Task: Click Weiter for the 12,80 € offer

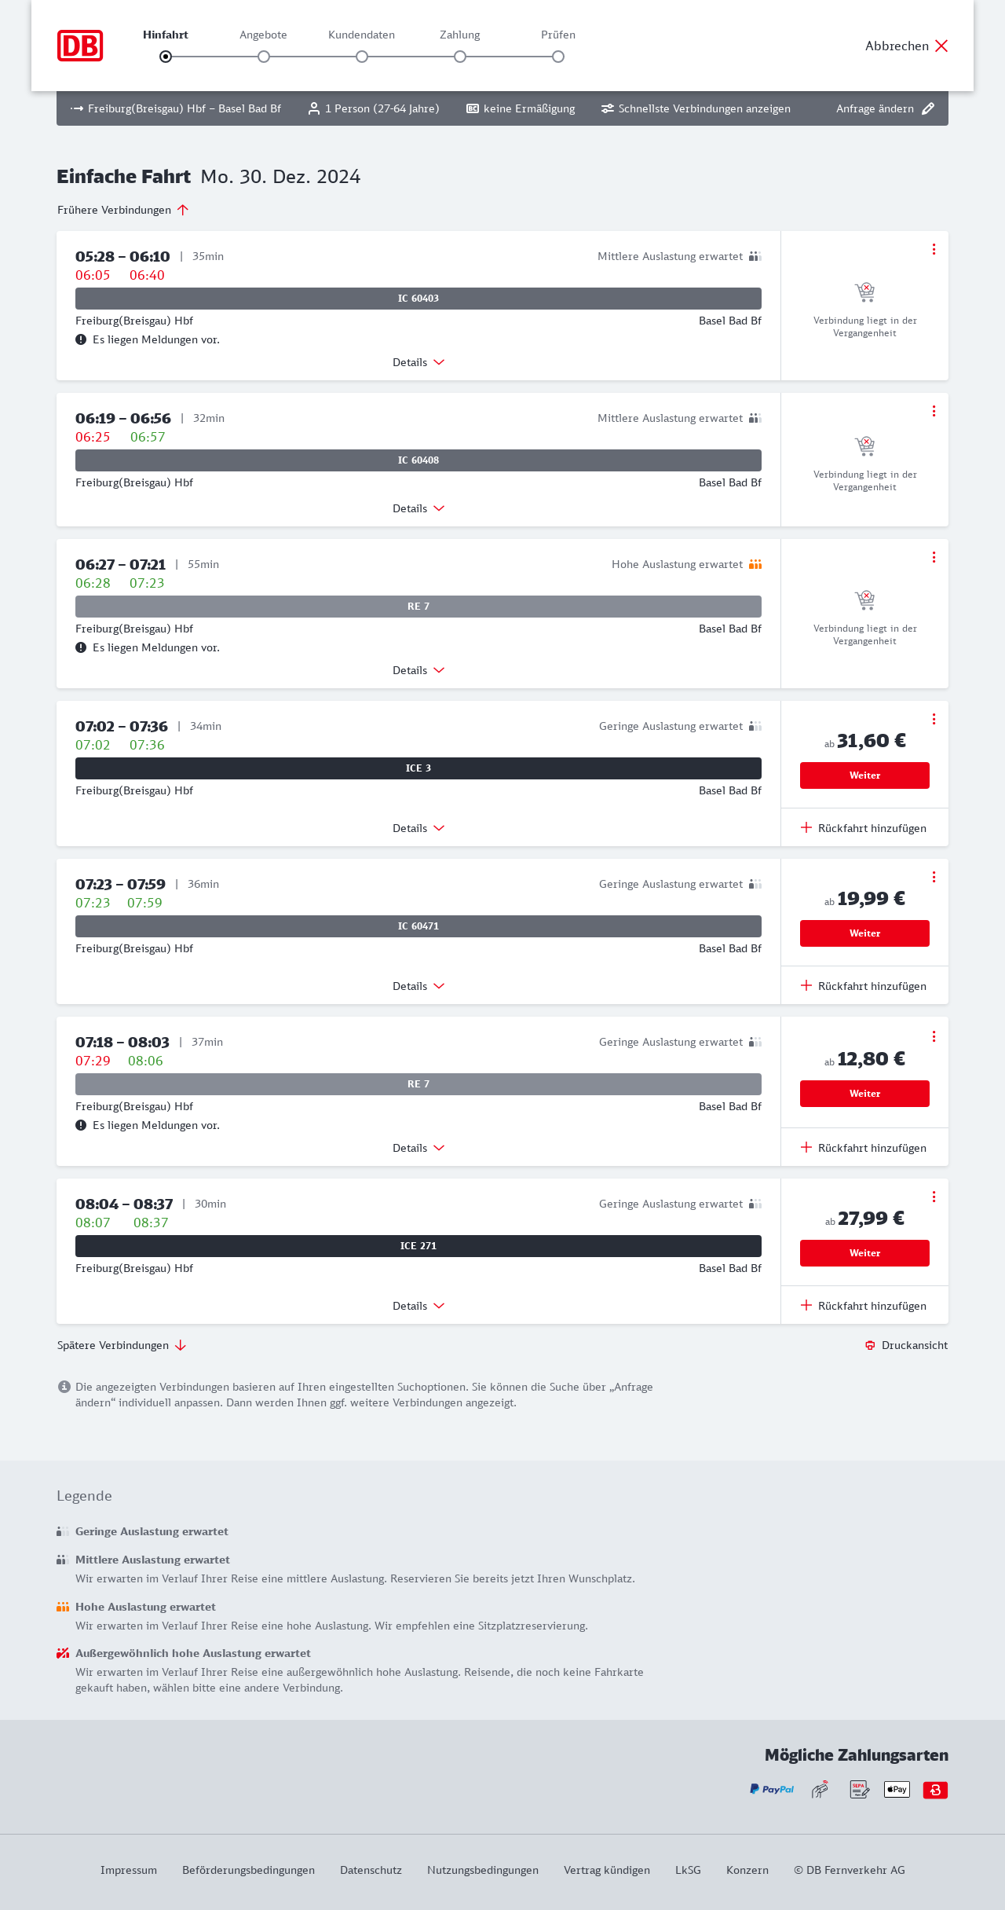Action: [x=864, y=1094]
